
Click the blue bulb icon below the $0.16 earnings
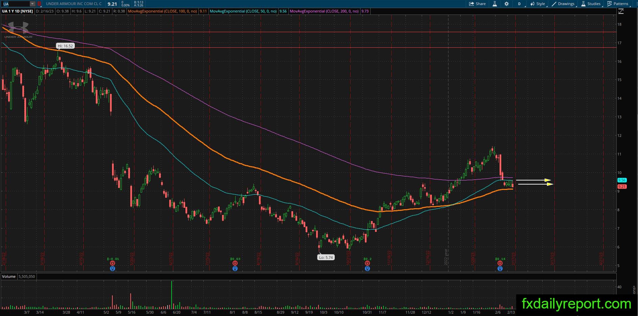[500, 269]
